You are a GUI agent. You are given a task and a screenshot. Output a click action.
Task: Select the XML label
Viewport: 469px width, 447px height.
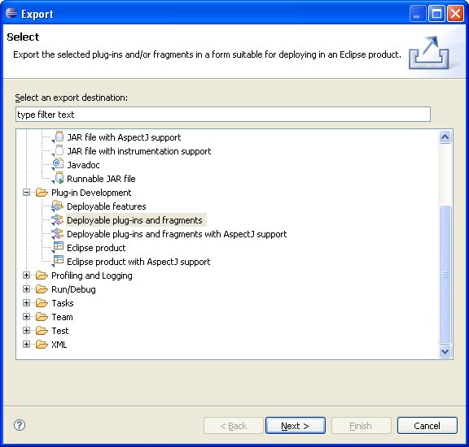tap(59, 345)
